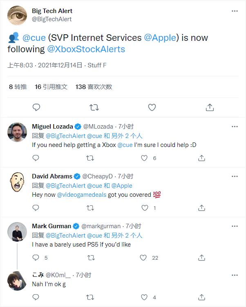Viewport: 246px width, 307px height.
Task: Like Mark Gurman's PS5 reply
Action: pyautogui.click(x=143, y=258)
